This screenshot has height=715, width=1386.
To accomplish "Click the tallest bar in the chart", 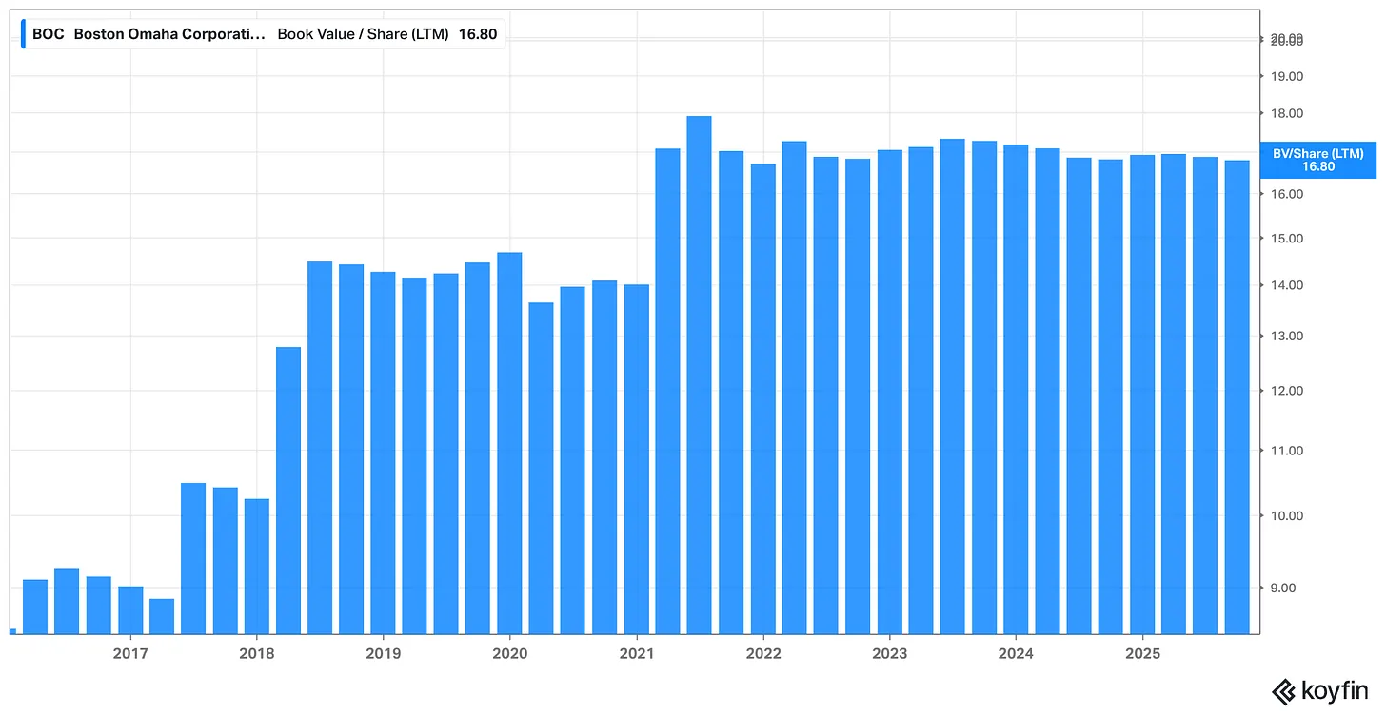I will pyautogui.click(x=699, y=375).
